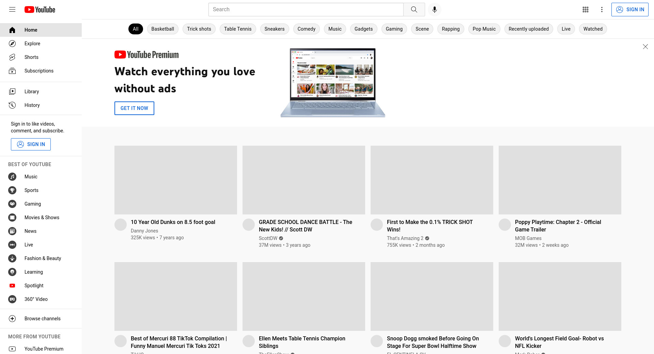Image resolution: width=654 pixels, height=354 pixels.
Task: Visit the ScottDW channel
Action: pyautogui.click(x=268, y=238)
